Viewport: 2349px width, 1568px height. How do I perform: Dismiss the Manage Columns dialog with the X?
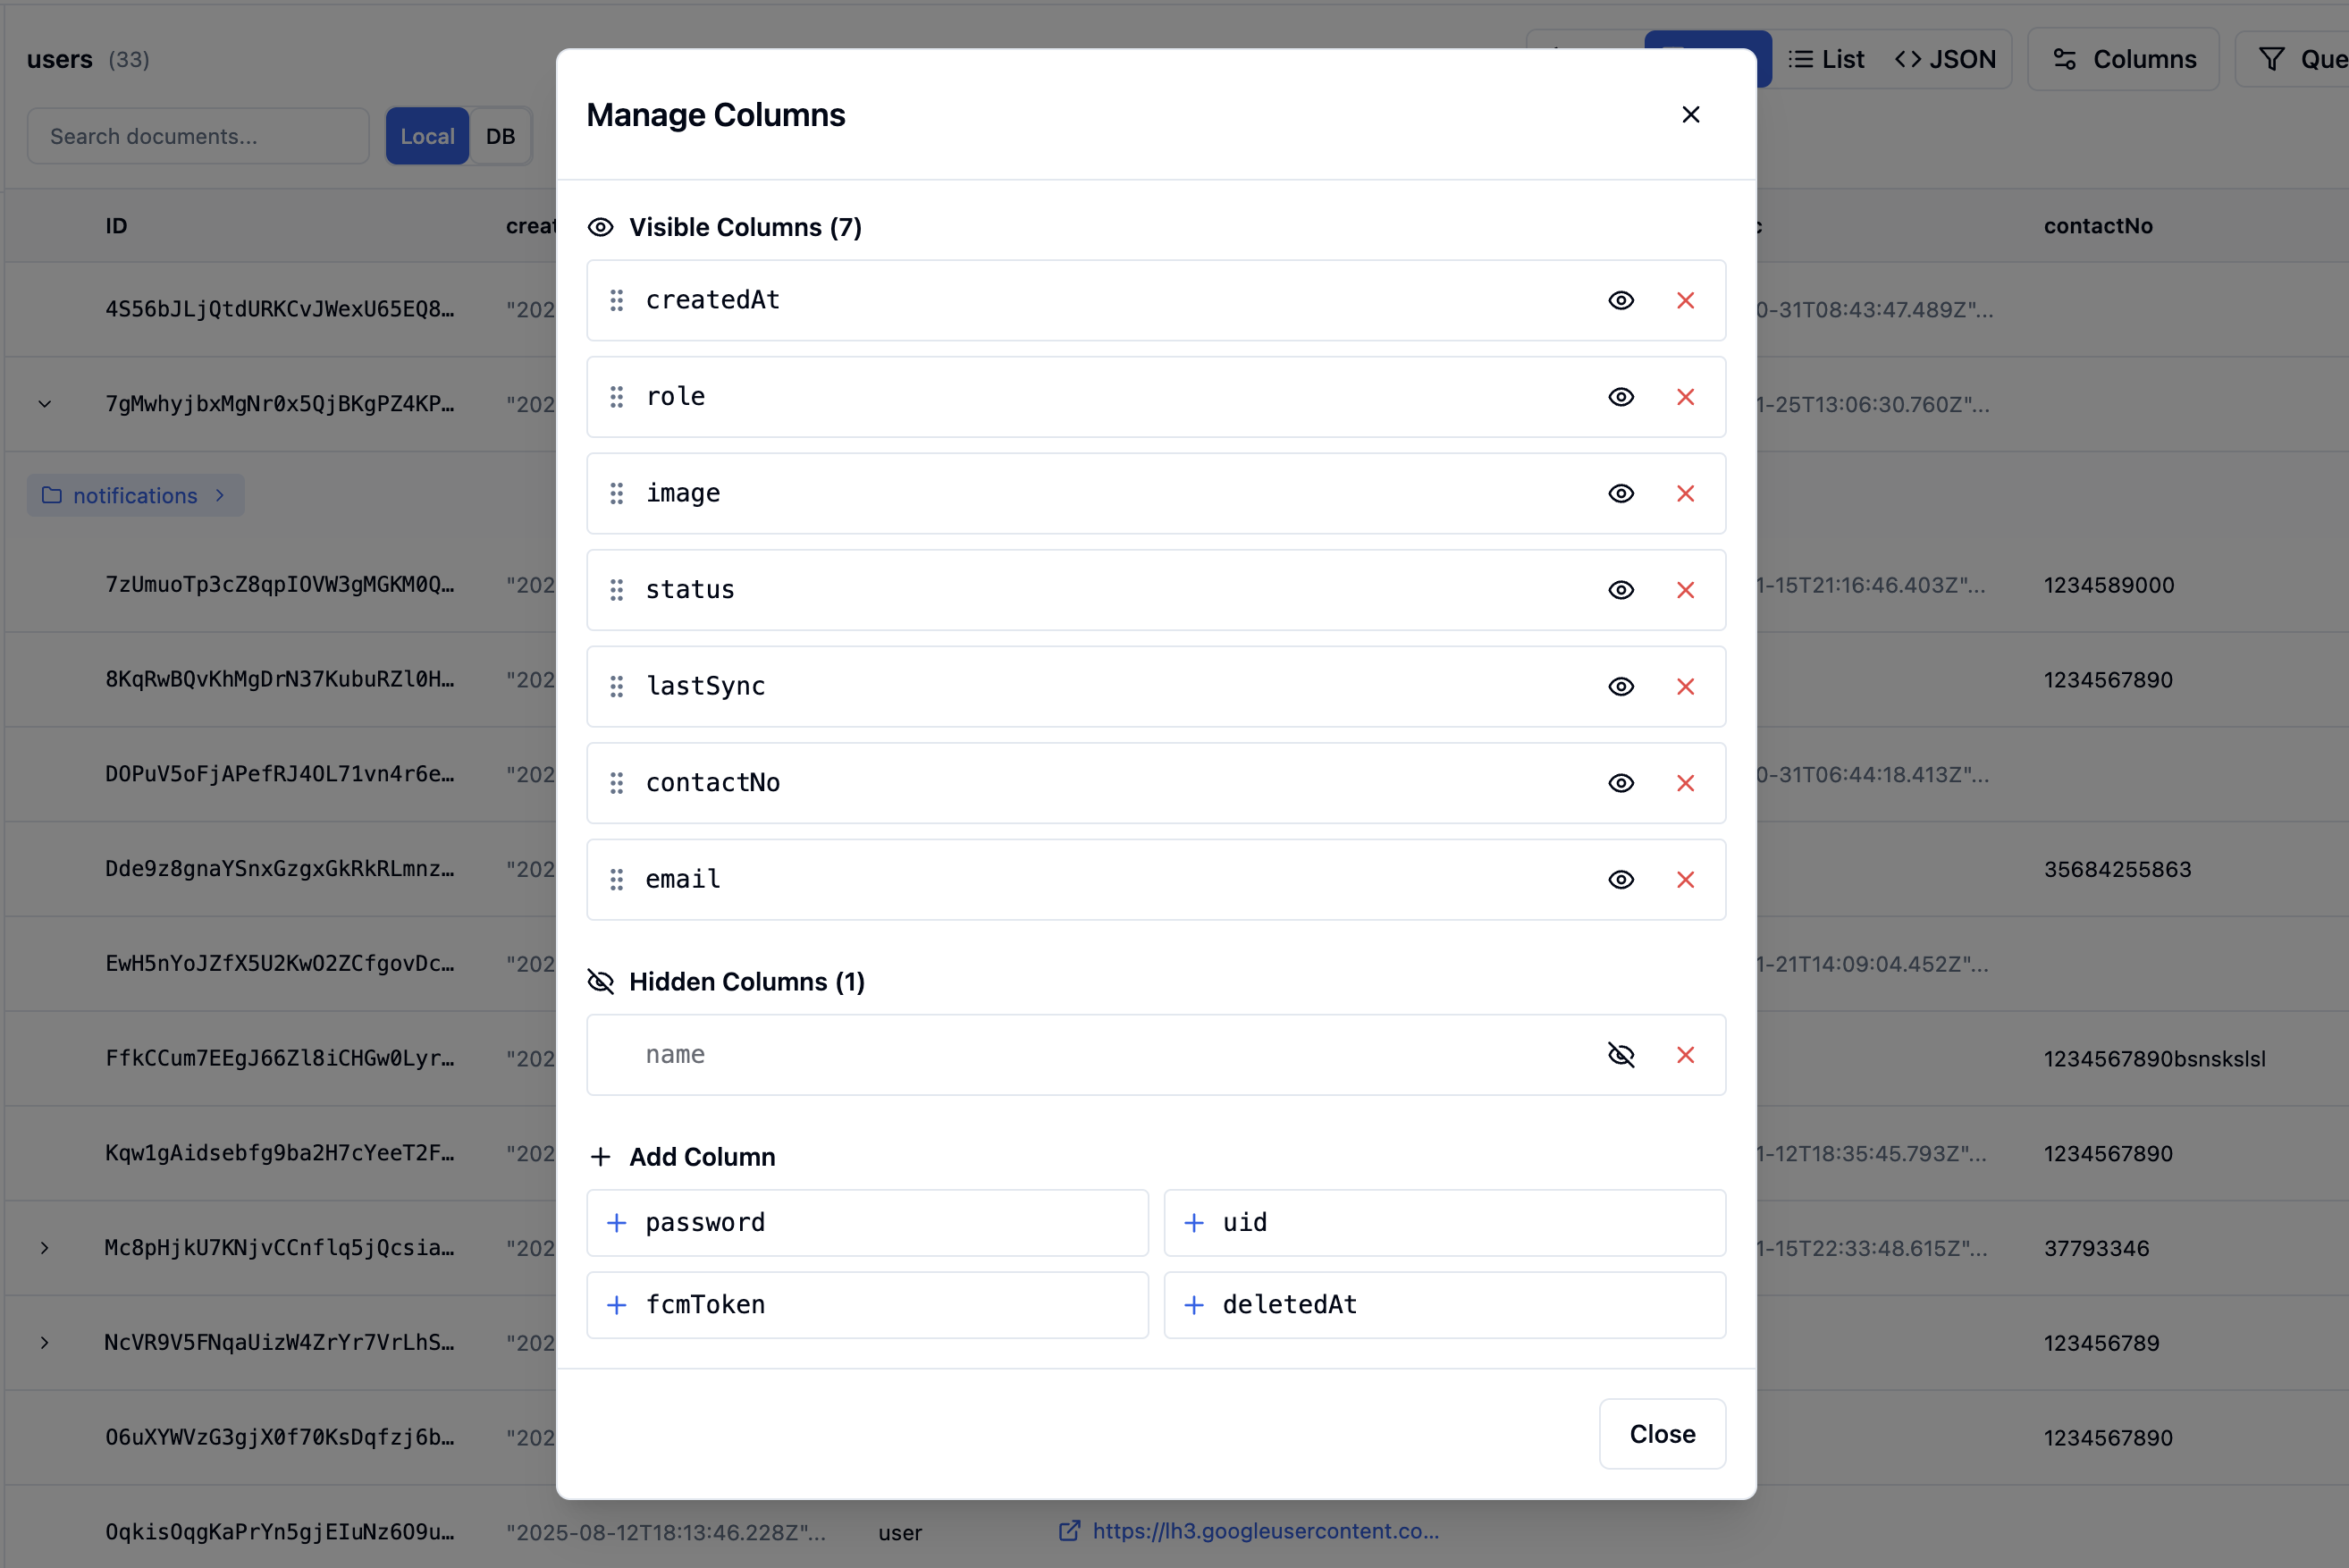(1690, 114)
